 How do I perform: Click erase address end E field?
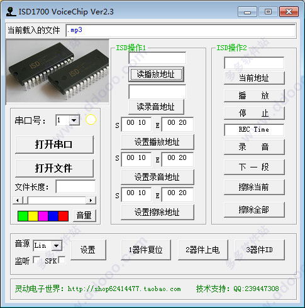point(177,194)
